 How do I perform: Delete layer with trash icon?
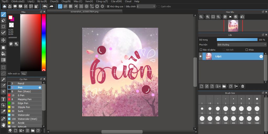tap(243, 86)
